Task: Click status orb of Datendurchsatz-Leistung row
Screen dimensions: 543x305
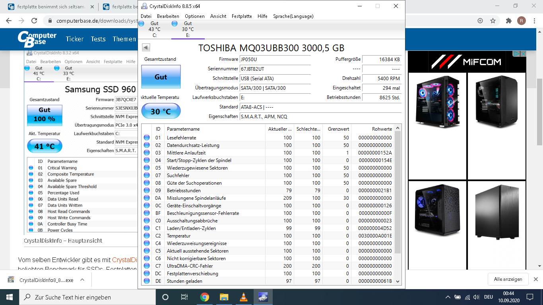Action: point(147,145)
